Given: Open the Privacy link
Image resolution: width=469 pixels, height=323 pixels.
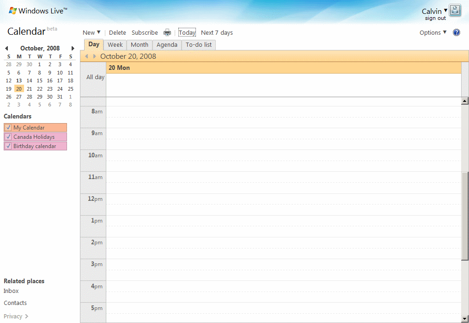Looking at the screenshot, I should point(13,316).
